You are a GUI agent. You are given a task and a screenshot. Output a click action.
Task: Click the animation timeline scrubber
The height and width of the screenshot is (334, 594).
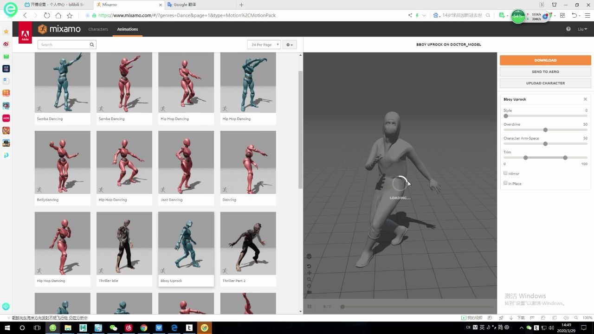tap(342, 307)
